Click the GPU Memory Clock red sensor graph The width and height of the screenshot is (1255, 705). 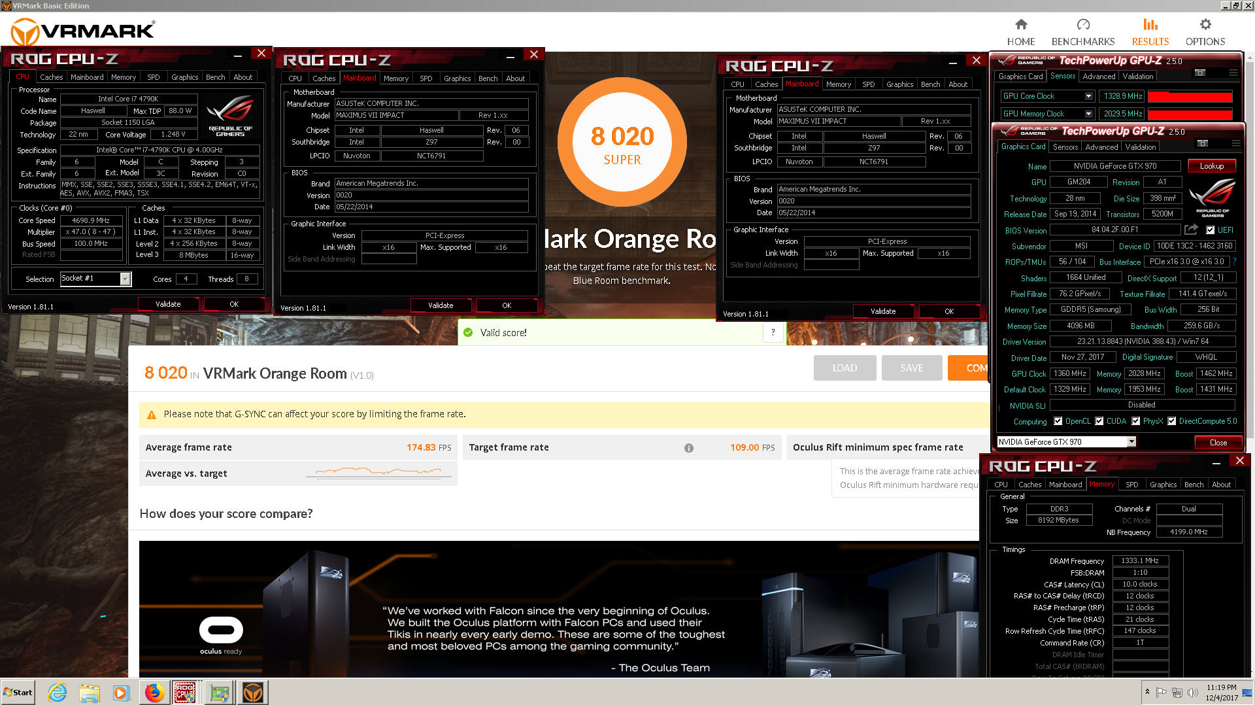1190,114
